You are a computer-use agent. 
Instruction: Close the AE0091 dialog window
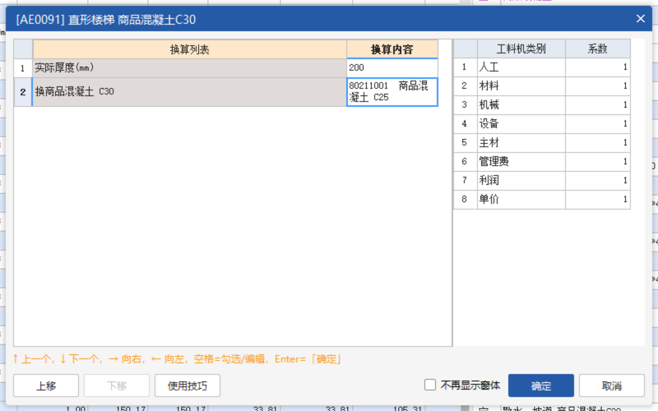pyautogui.click(x=640, y=19)
